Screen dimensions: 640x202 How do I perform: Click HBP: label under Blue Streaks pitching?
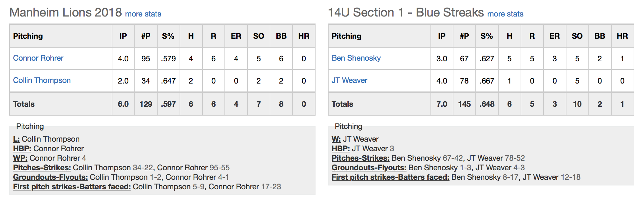click(x=341, y=149)
